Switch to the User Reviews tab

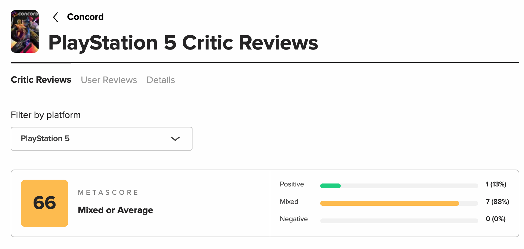[x=109, y=80]
